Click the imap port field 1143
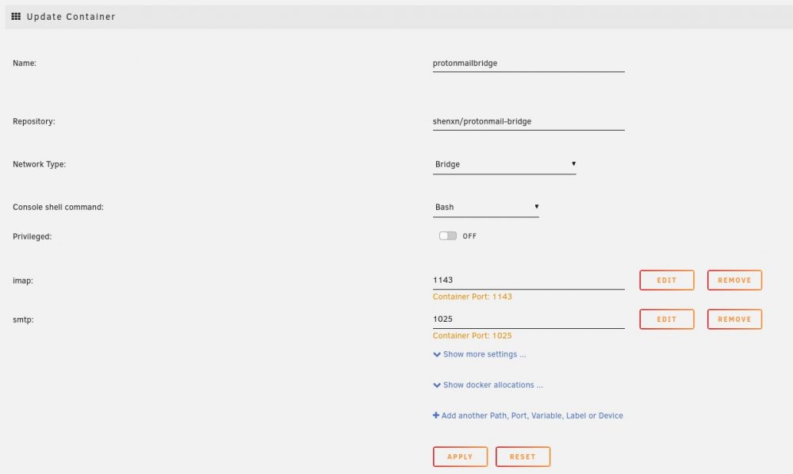 tap(528, 280)
